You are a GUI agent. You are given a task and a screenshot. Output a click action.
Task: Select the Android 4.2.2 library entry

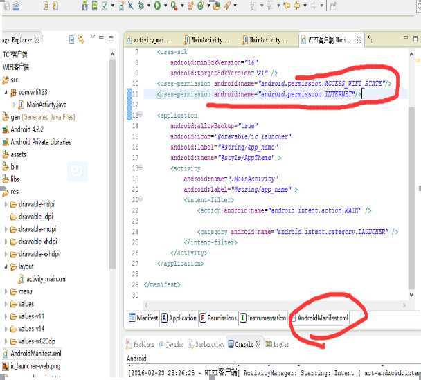pos(23,129)
